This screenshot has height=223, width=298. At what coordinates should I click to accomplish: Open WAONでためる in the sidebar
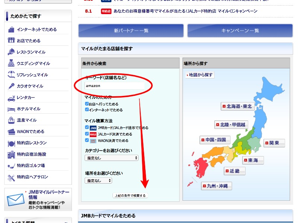point(31,132)
